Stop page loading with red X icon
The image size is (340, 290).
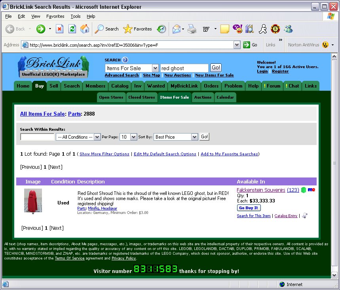click(x=59, y=29)
